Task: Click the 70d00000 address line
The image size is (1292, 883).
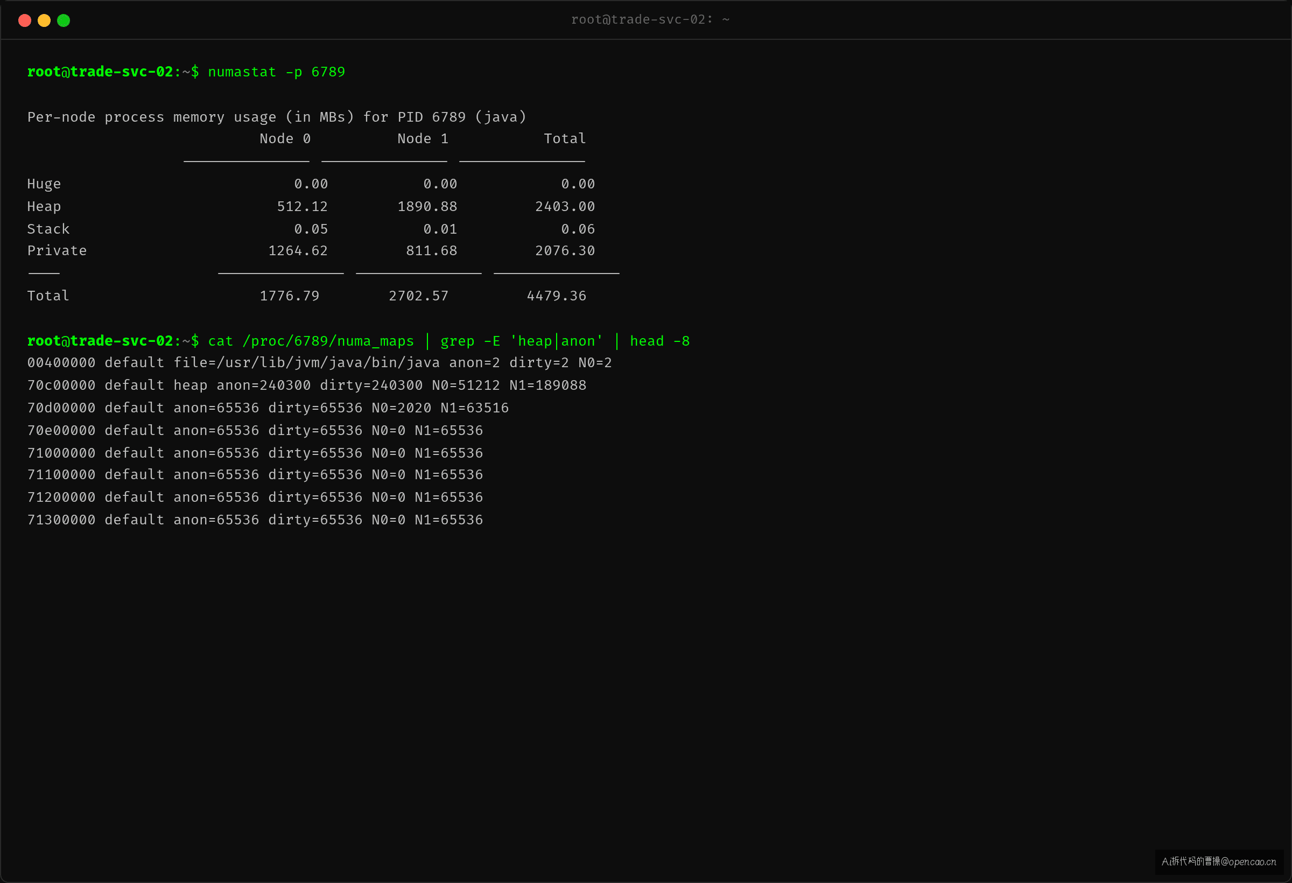Action: [268, 408]
